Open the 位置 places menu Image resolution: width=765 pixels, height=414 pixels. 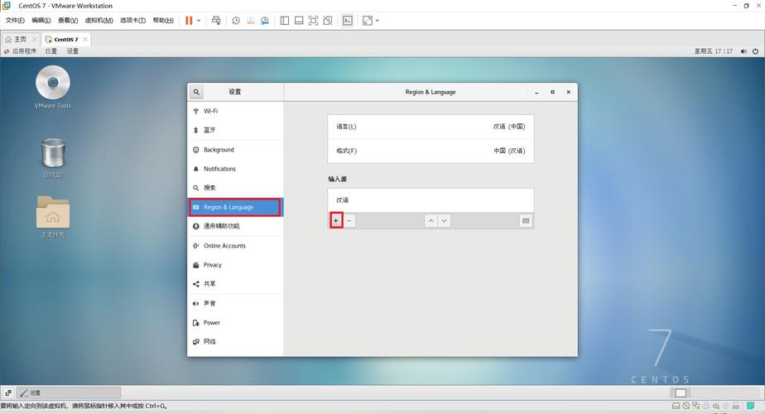[51, 51]
